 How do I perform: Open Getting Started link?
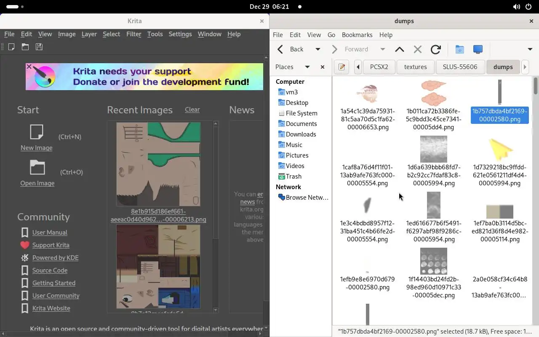[x=54, y=283]
